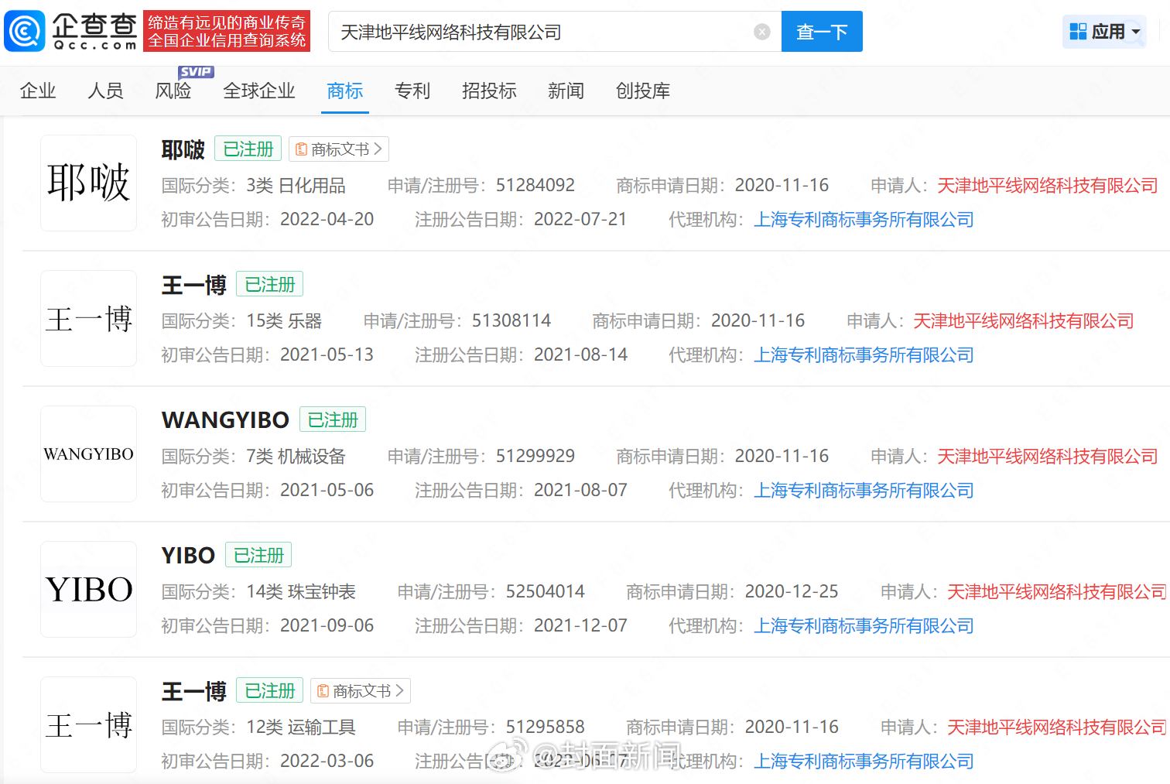Click applicant link in YIBO row
This screenshot has width=1170, height=784.
(x=1057, y=592)
